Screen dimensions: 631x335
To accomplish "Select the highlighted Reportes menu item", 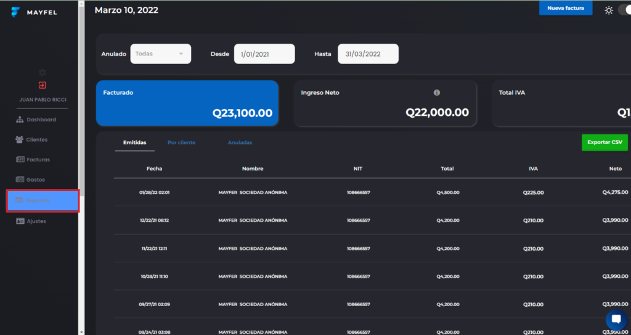I will click(x=43, y=201).
